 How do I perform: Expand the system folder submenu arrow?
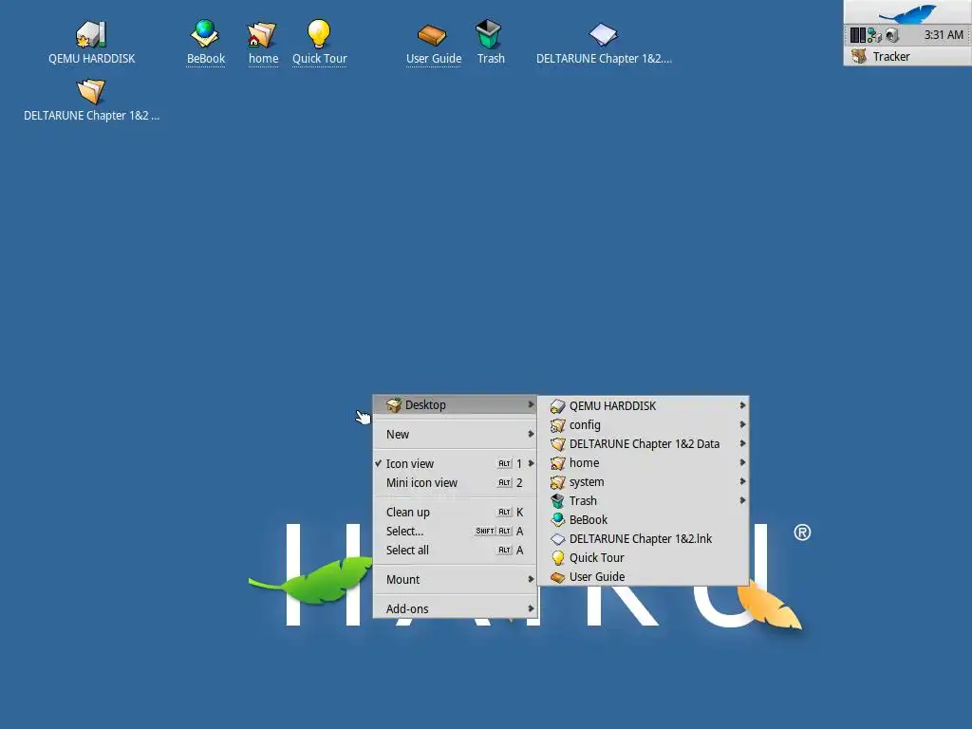pos(742,481)
